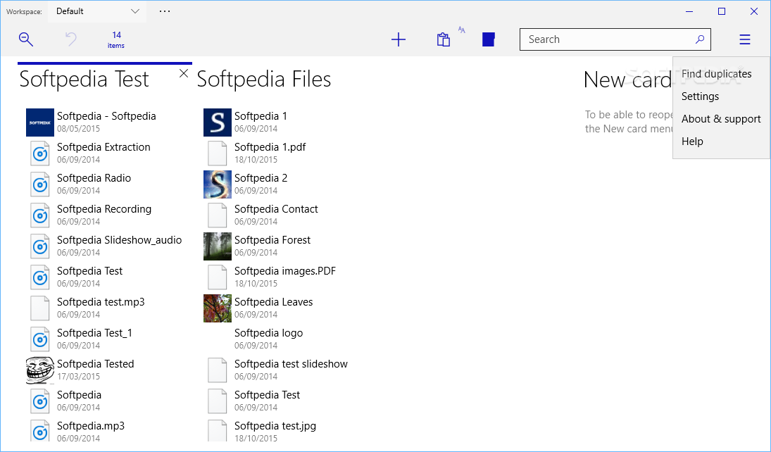
Task: Select the Softpedia 1 item name
Action: click(x=261, y=116)
